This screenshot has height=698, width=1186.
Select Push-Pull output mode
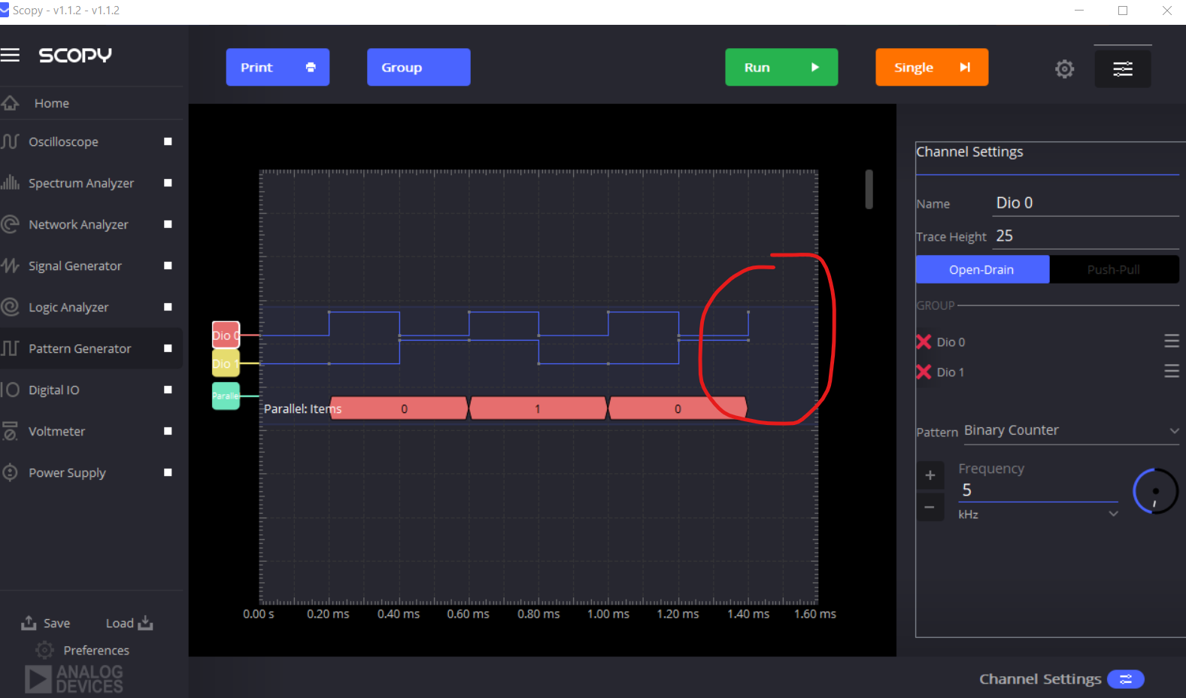(1114, 269)
